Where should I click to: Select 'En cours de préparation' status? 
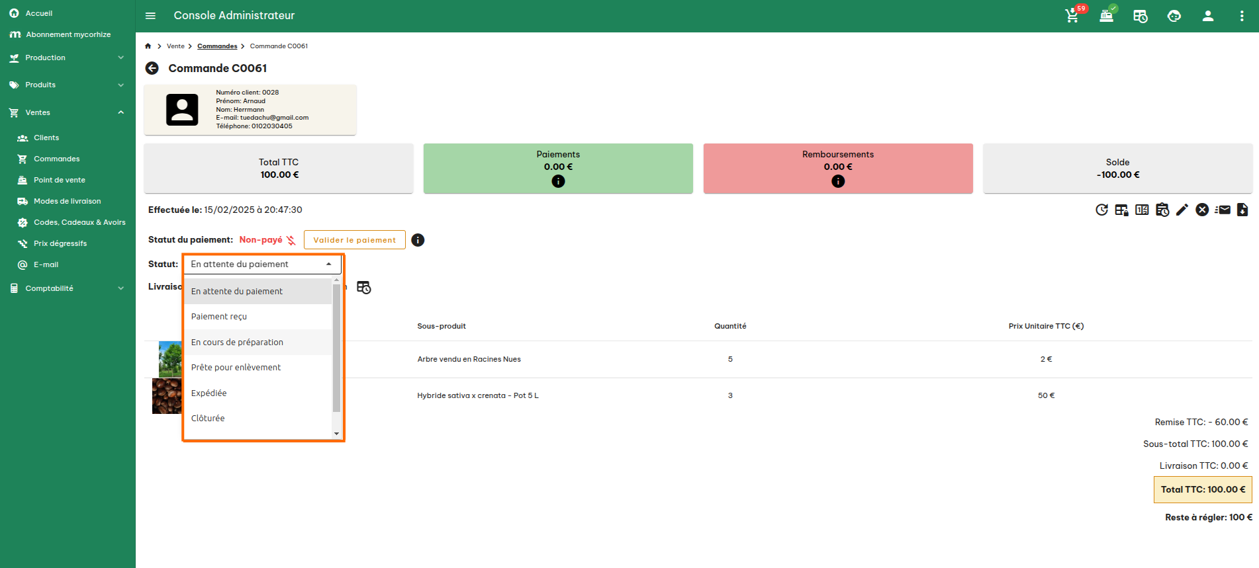[x=257, y=342]
